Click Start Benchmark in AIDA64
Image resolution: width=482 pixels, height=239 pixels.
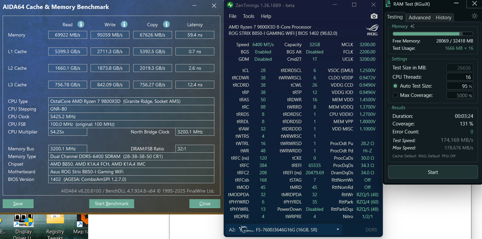click(x=112, y=203)
